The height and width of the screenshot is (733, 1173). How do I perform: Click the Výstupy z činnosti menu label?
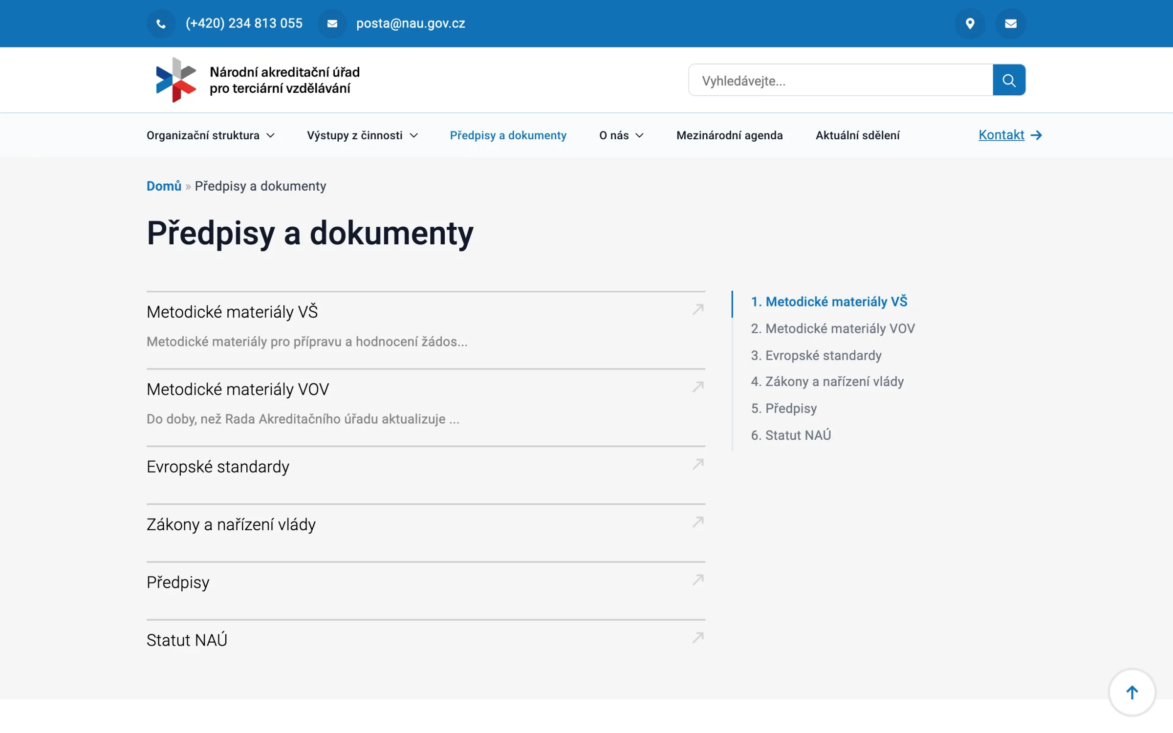[x=355, y=135]
